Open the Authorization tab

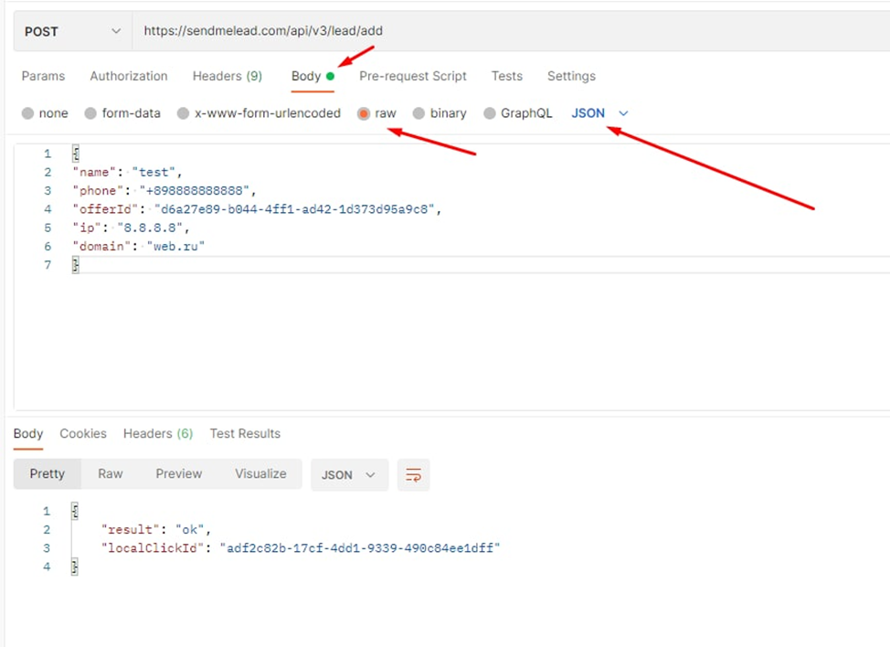(129, 76)
